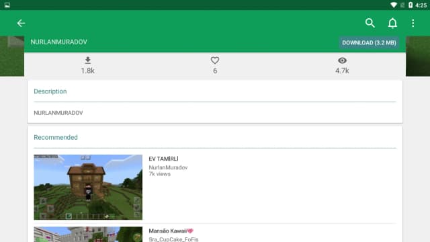The height and width of the screenshot is (242, 430).
Task: Open search with the magnifier icon
Action: point(370,23)
